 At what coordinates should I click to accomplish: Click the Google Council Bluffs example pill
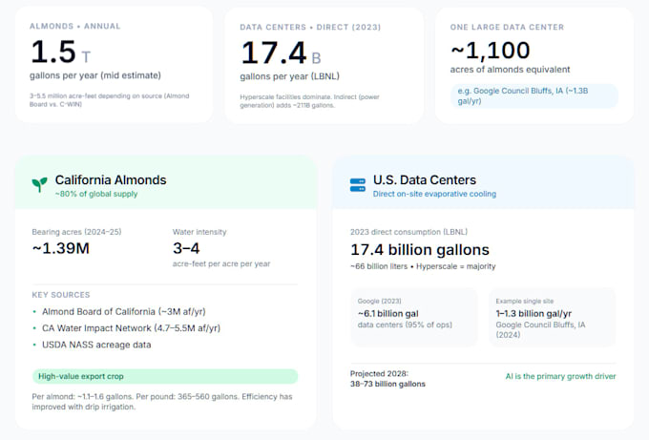tap(534, 96)
